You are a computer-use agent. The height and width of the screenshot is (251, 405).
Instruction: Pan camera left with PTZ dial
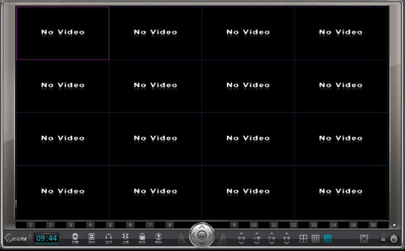[194, 235]
